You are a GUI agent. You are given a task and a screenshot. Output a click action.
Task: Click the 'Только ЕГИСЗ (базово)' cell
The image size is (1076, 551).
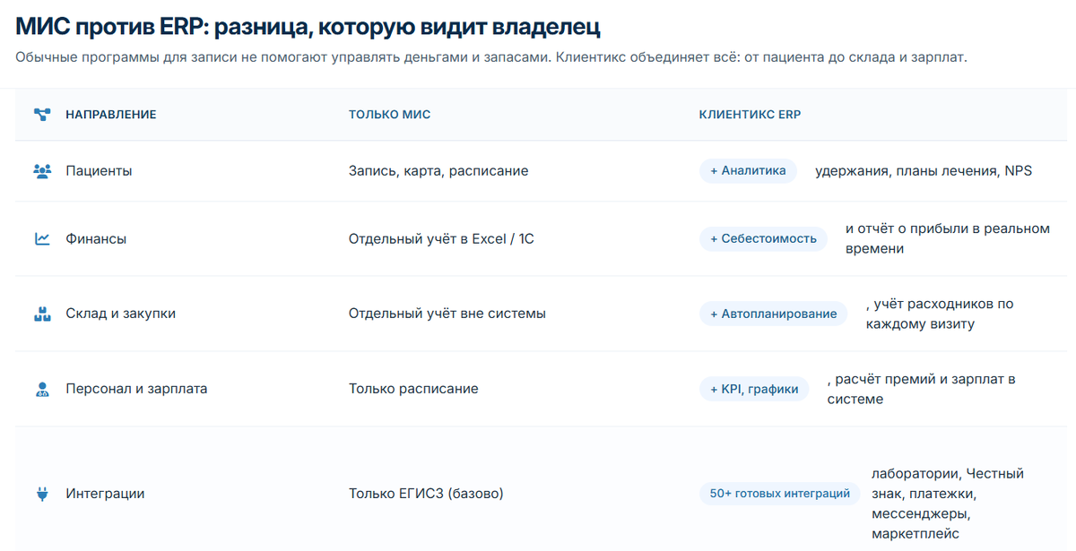click(426, 494)
